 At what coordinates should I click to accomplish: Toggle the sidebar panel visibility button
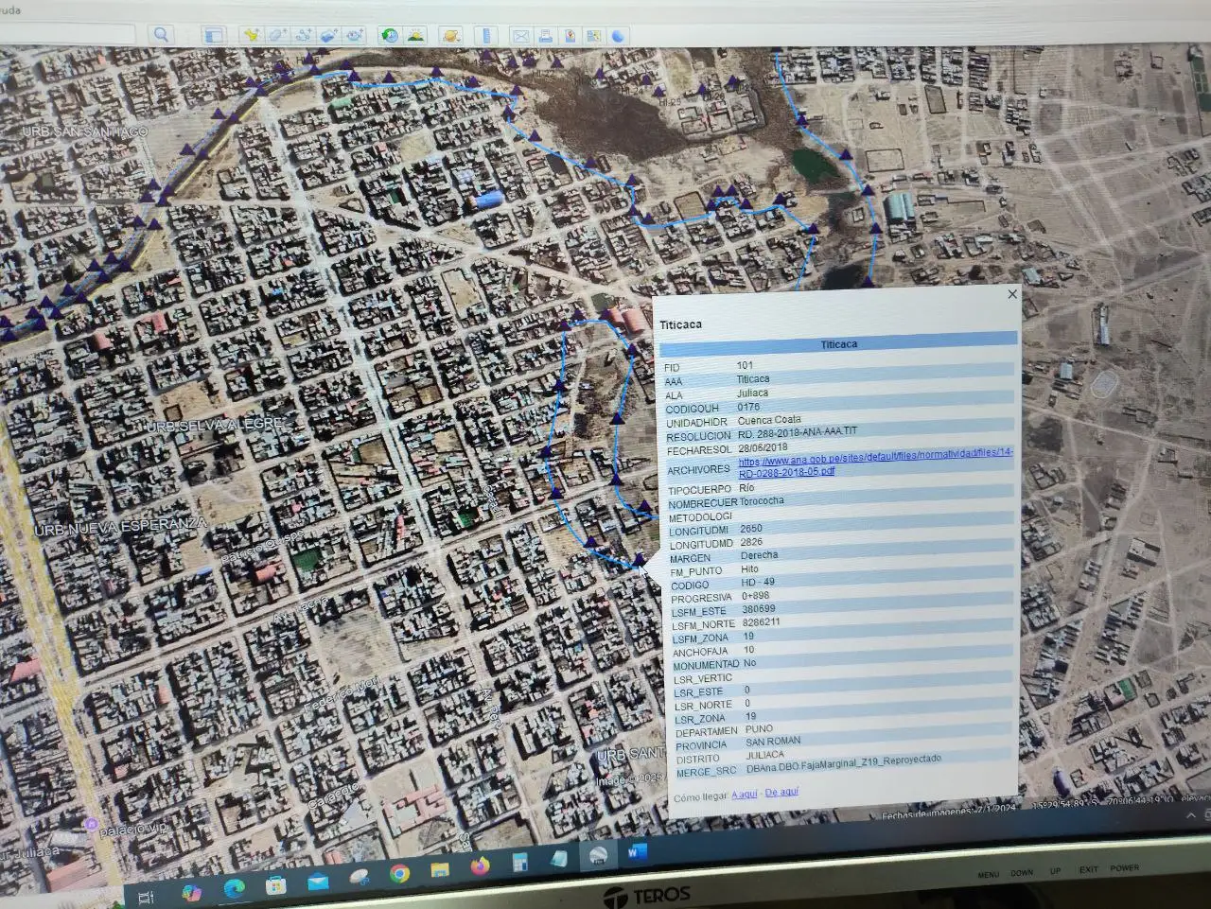pos(214,36)
